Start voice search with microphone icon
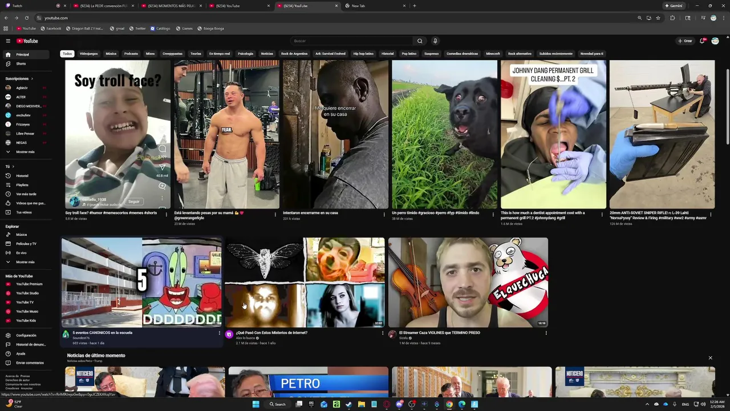The image size is (730, 411). (x=435, y=41)
